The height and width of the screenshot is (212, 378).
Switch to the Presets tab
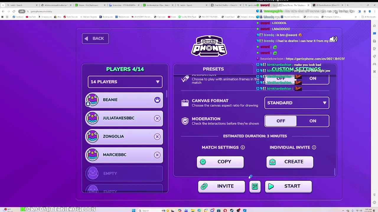pyautogui.click(x=213, y=69)
